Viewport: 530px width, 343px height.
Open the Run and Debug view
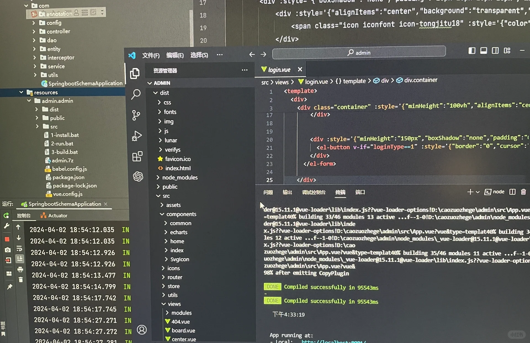[x=137, y=136]
